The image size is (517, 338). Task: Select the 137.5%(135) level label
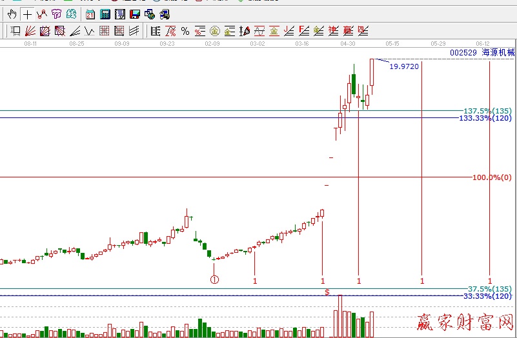pos(487,111)
